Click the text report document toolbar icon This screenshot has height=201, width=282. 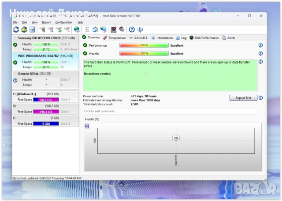pos(87,30)
